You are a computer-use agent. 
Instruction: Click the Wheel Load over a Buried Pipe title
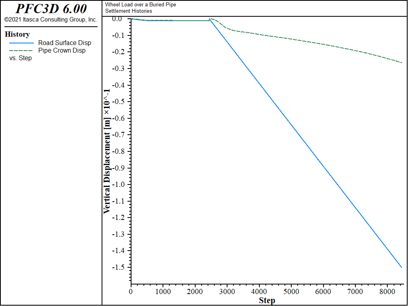point(141,5)
